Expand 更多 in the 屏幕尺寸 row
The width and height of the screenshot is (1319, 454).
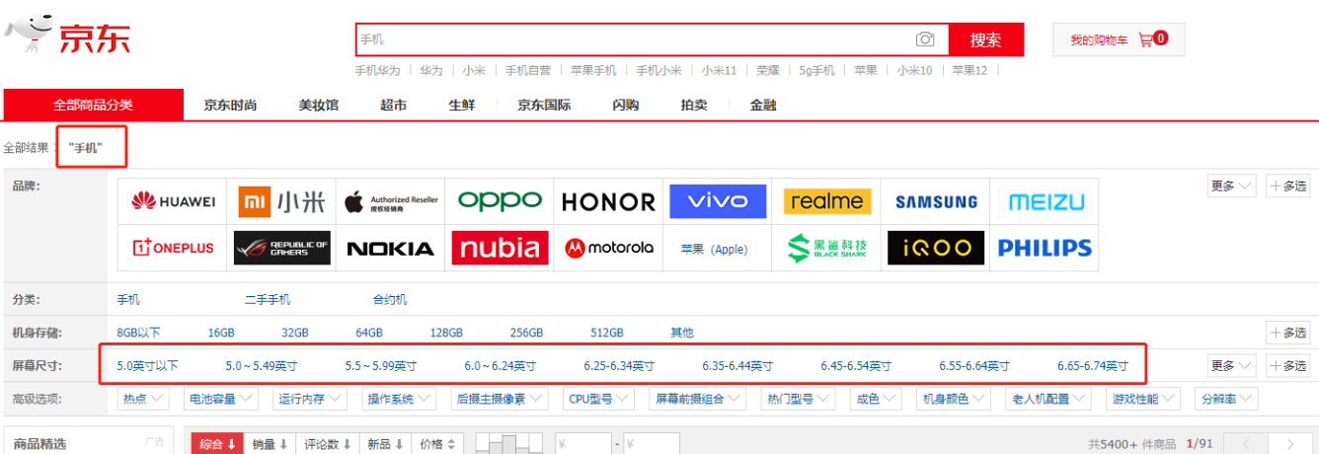click(x=1232, y=365)
